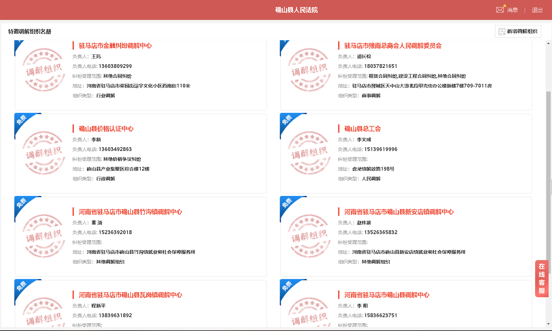This screenshot has height=331, width=552.
Task: Open 确山县价格认证中心 title
Action: 106,129
